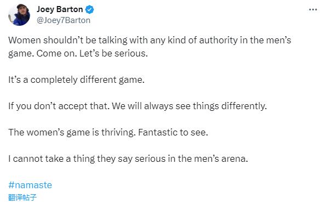Click the words 'men's arena' in the last sentence
The image size is (326, 209).
click(x=221, y=159)
